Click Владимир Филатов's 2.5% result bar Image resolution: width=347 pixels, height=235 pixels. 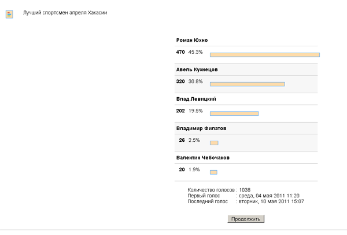point(213,142)
